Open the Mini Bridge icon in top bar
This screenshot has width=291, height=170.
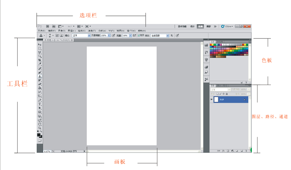54,26
